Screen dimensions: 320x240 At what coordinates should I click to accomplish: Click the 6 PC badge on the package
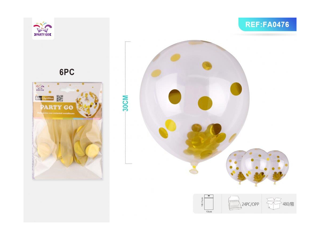[38, 98]
